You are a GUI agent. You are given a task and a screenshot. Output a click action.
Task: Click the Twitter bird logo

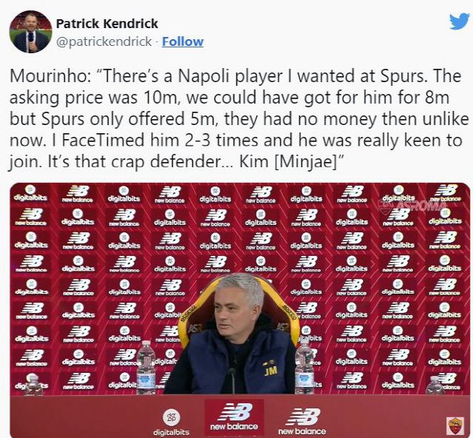[459, 21]
